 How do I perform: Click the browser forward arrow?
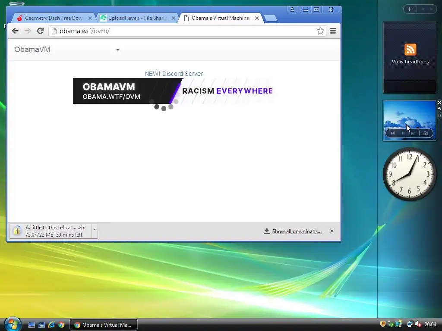(x=27, y=31)
